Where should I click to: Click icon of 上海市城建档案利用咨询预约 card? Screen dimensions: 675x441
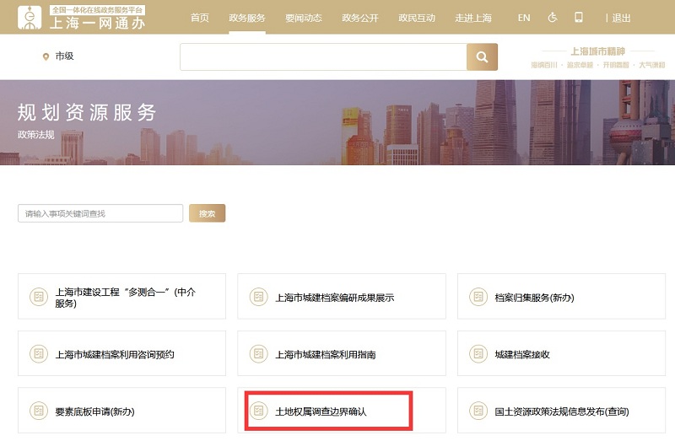click(39, 353)
